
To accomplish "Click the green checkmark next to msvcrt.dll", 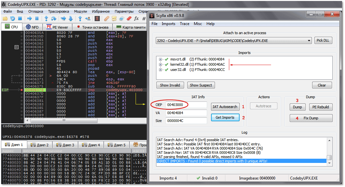I will 166,59.
